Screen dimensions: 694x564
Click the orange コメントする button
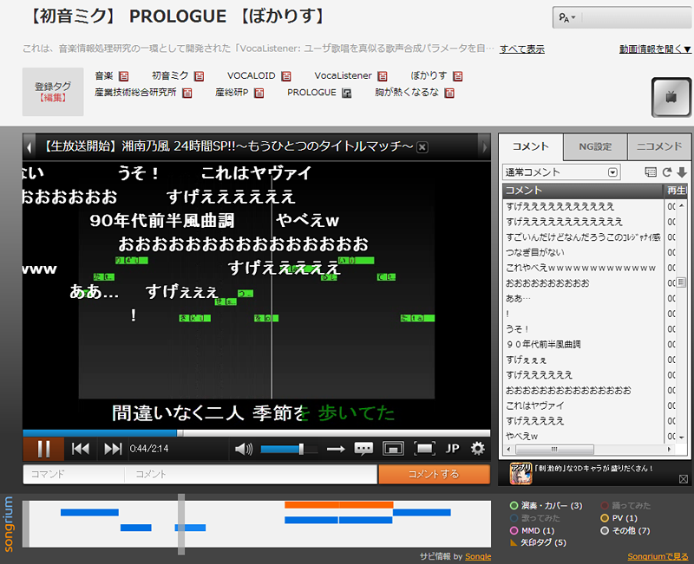(x=434, y=474)
